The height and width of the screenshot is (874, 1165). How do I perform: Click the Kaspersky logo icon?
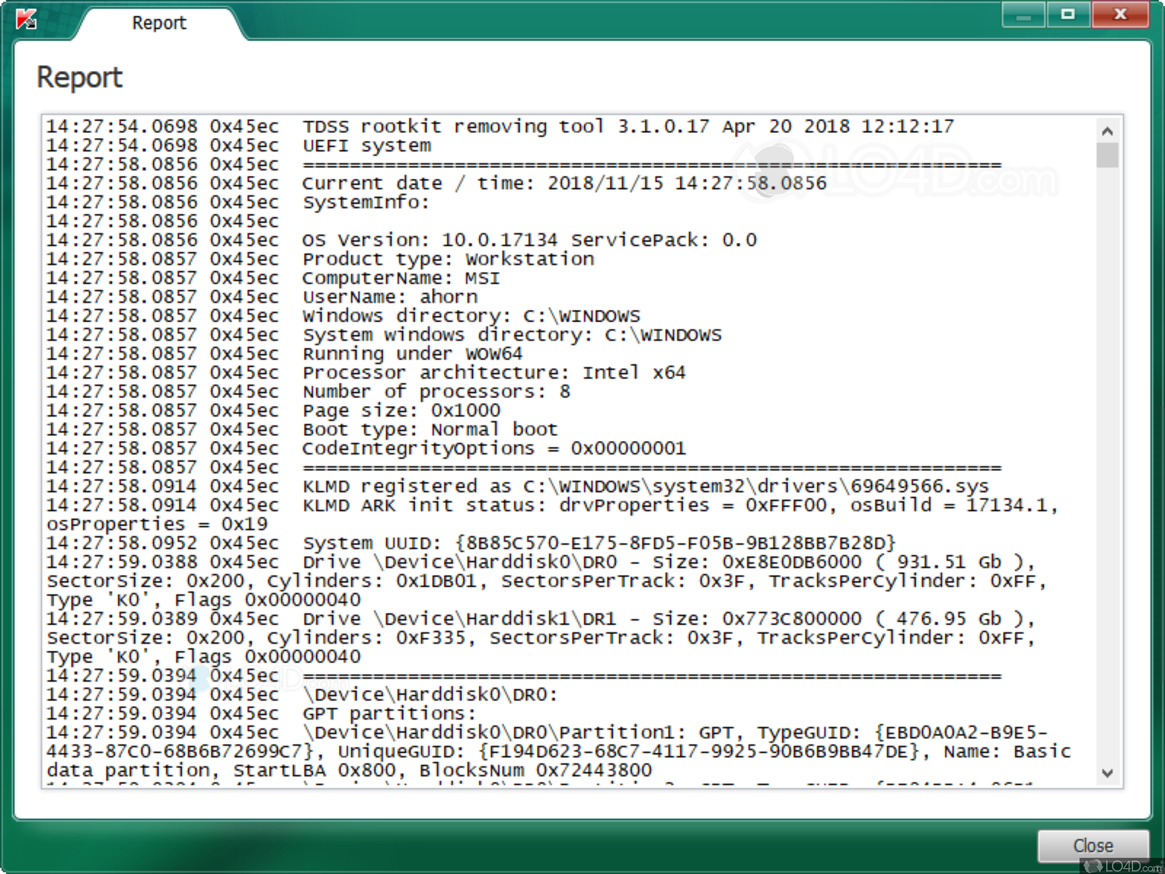(26, 20)
